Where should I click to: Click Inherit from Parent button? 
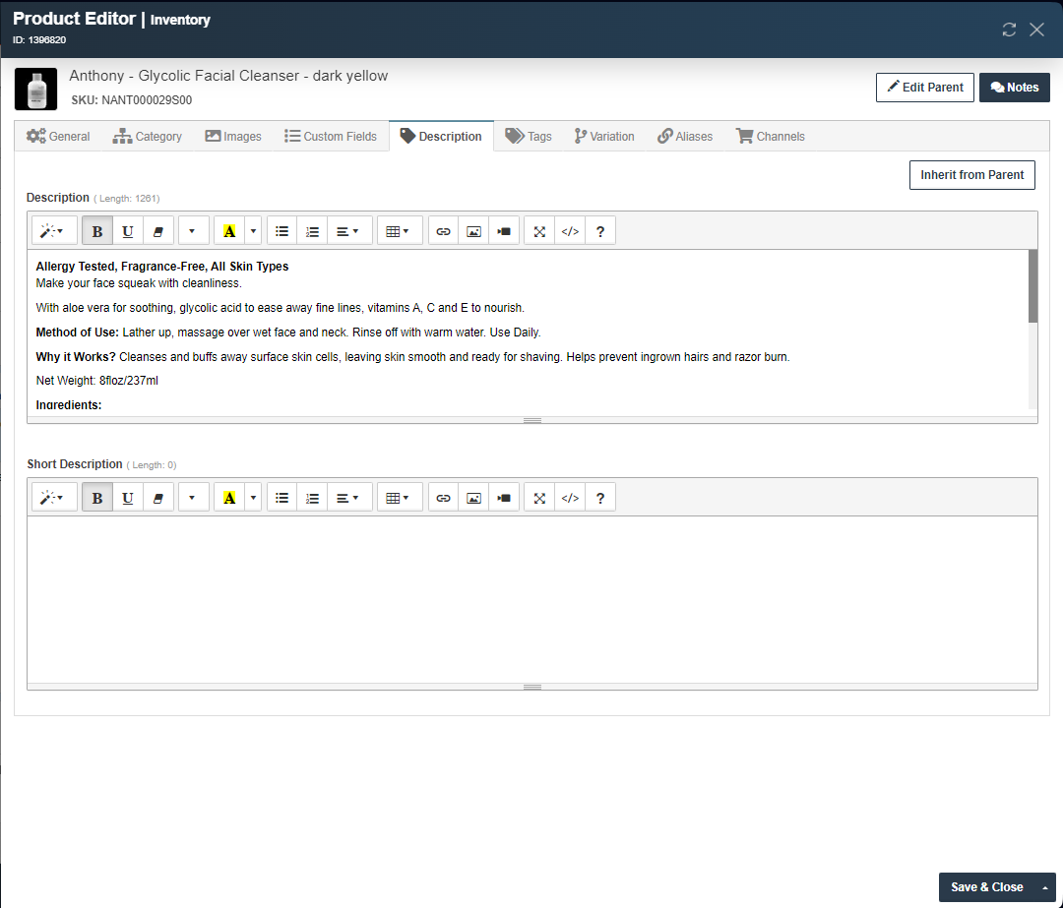coord(972,175)
